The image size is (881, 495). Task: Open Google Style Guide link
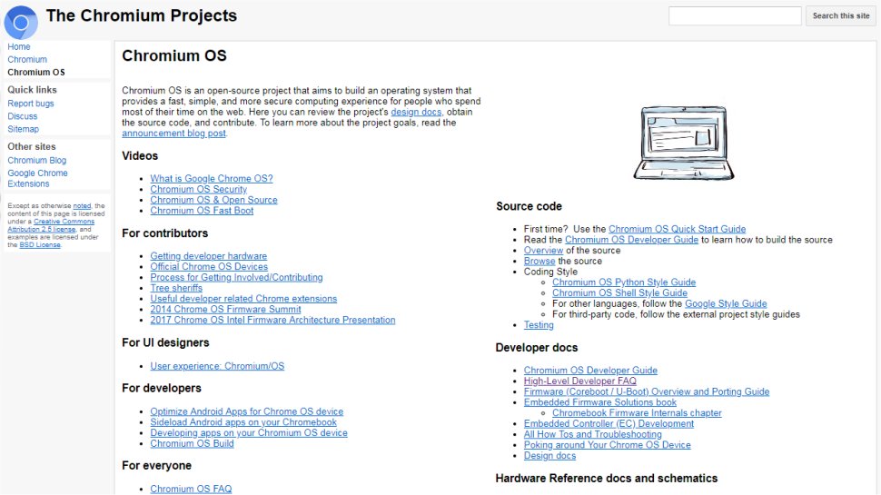(x=726, y=303)
